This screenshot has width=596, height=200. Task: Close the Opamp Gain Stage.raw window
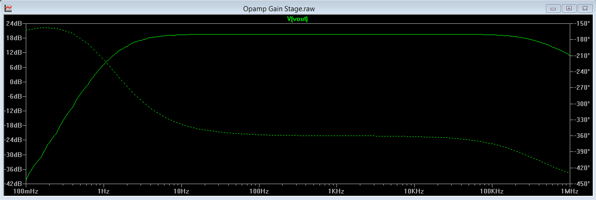point(584,8)
